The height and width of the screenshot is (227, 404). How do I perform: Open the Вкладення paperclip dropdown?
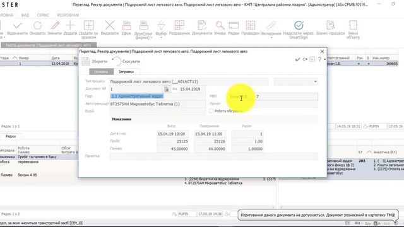tap(271, 30)
